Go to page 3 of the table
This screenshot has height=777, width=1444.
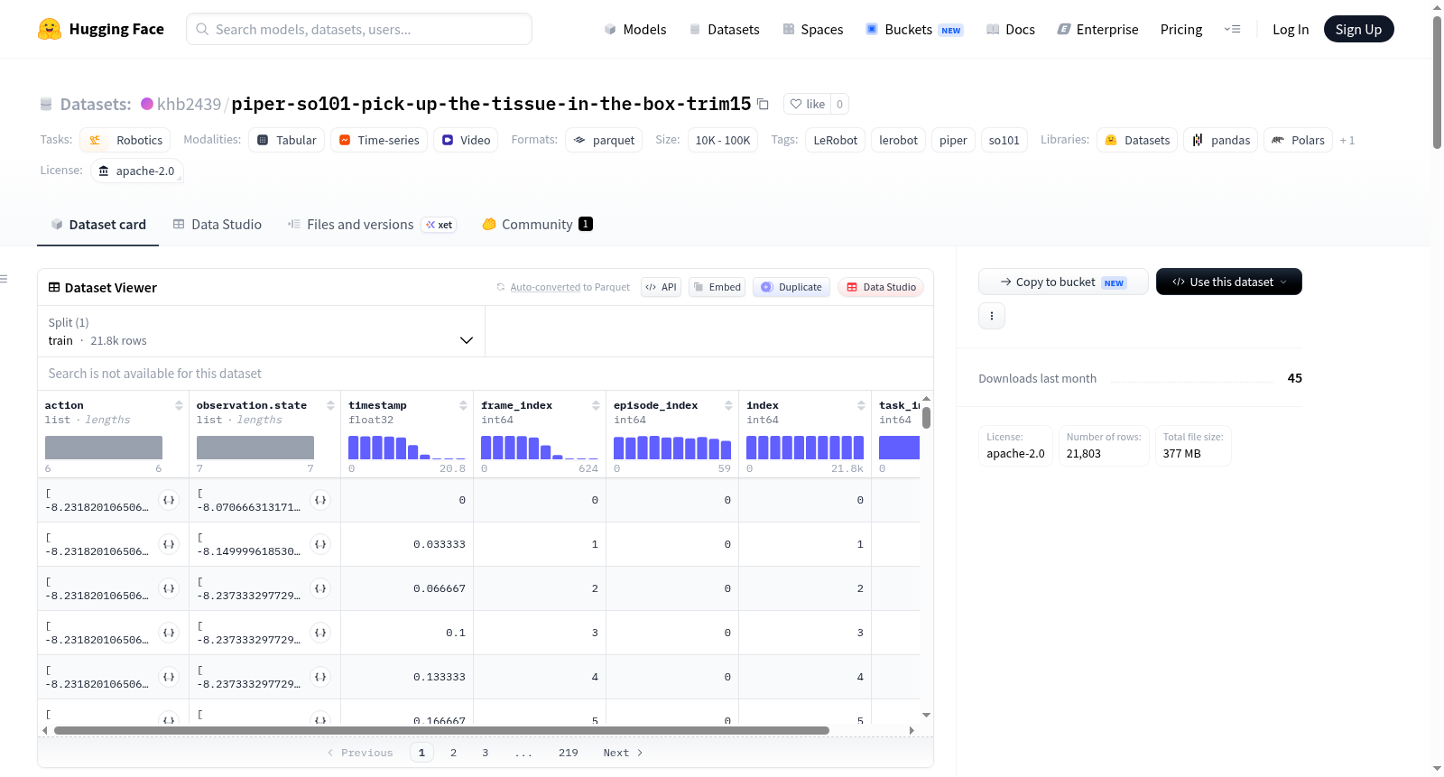pos(485,753)
